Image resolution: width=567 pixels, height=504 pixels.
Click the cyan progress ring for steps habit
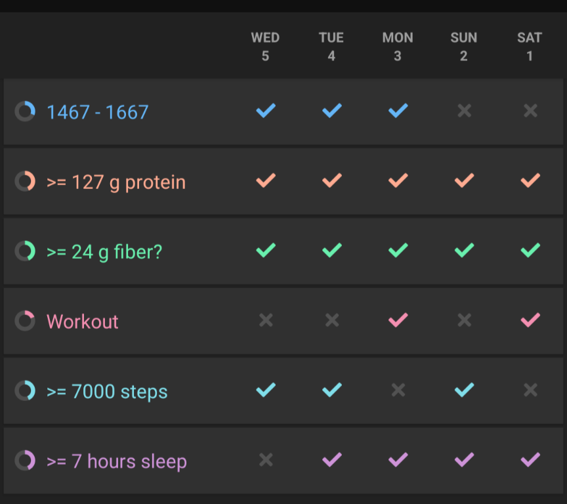25,391
